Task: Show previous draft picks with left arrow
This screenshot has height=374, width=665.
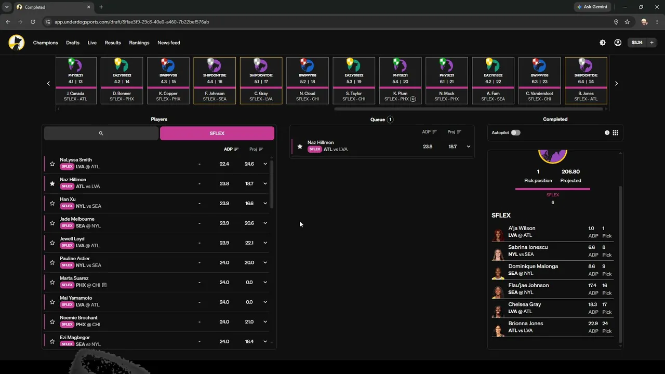Action: pos(48,83)
